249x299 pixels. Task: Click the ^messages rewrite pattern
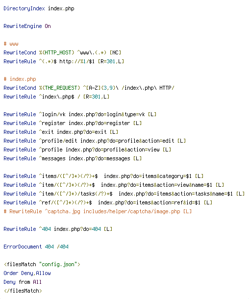tap(52, 158)
